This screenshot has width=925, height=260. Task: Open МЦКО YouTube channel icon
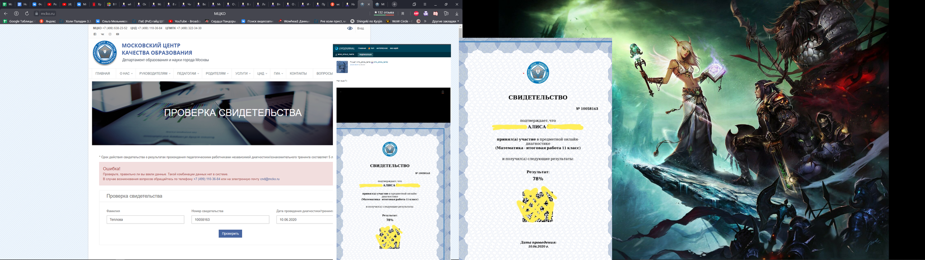(117, 34)
